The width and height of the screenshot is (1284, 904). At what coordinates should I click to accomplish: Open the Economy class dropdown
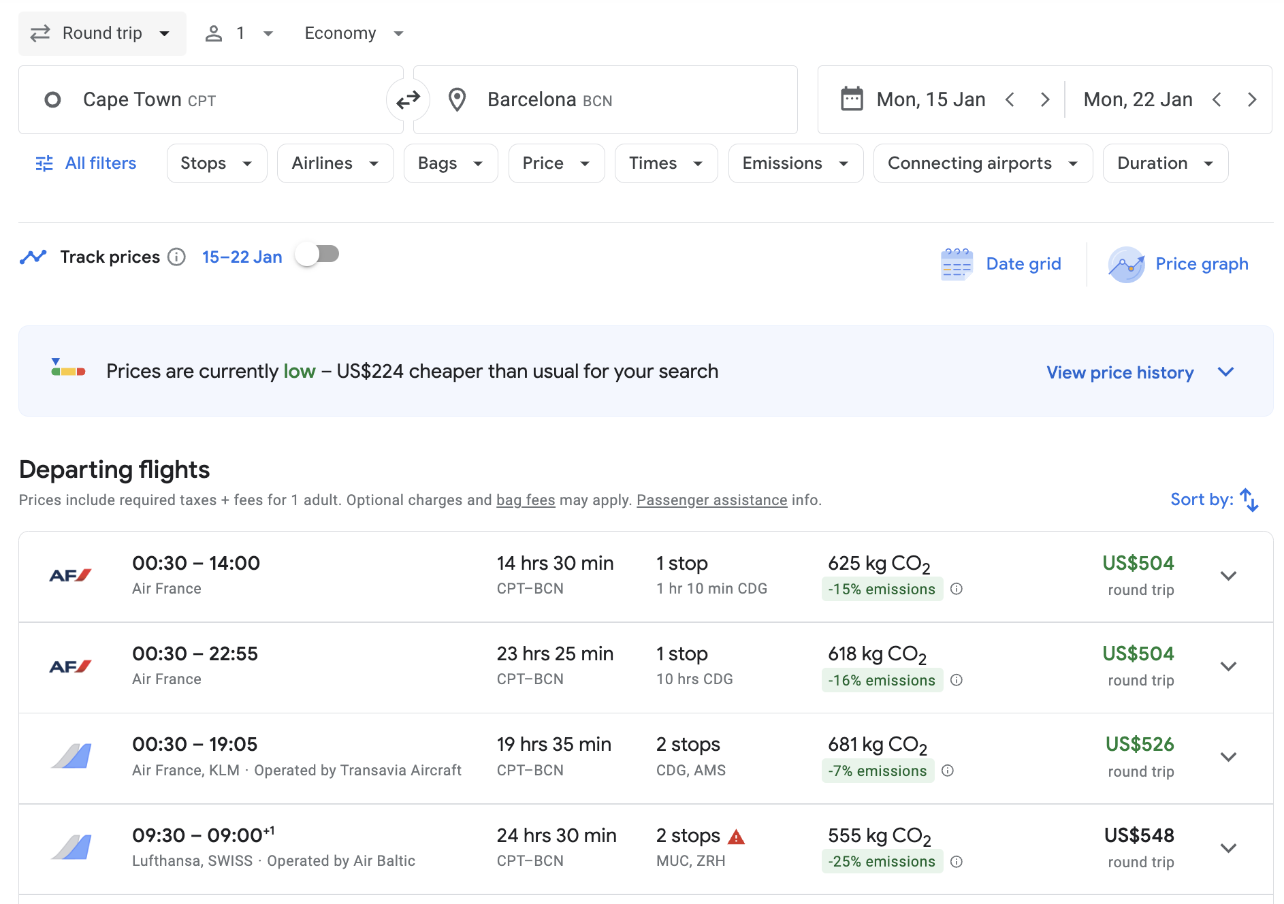(x=354, y=33)
